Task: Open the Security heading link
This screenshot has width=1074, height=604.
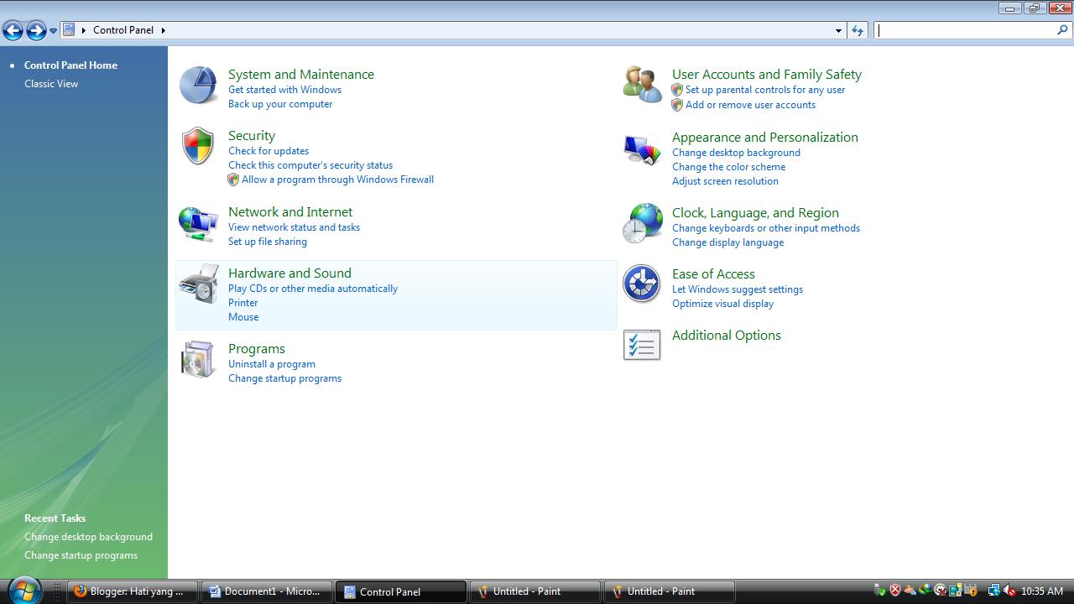Action: 252,136
